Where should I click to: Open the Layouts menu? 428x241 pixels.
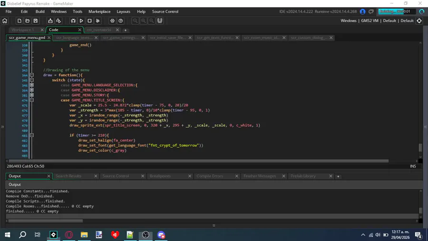[x=123, y=11]
